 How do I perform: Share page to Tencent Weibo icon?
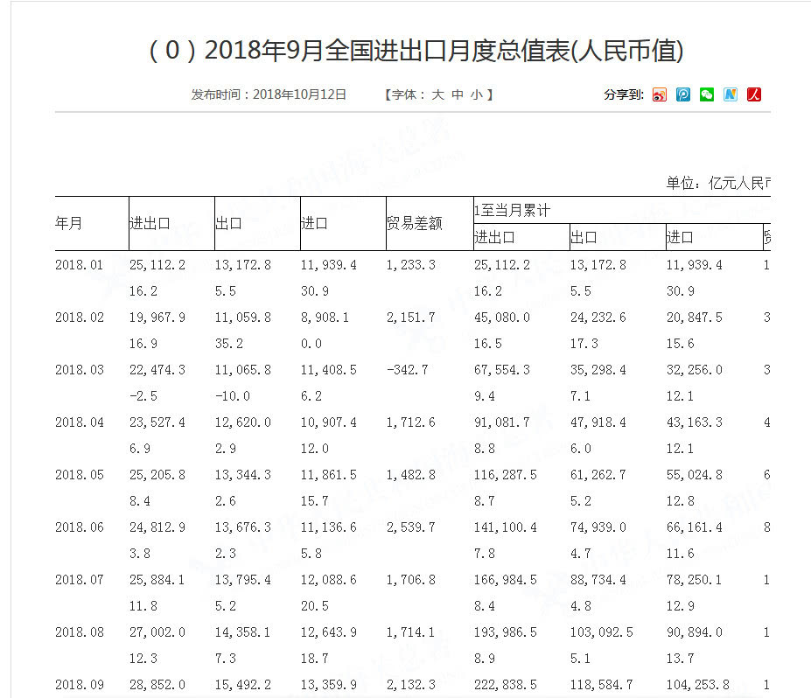683,94
